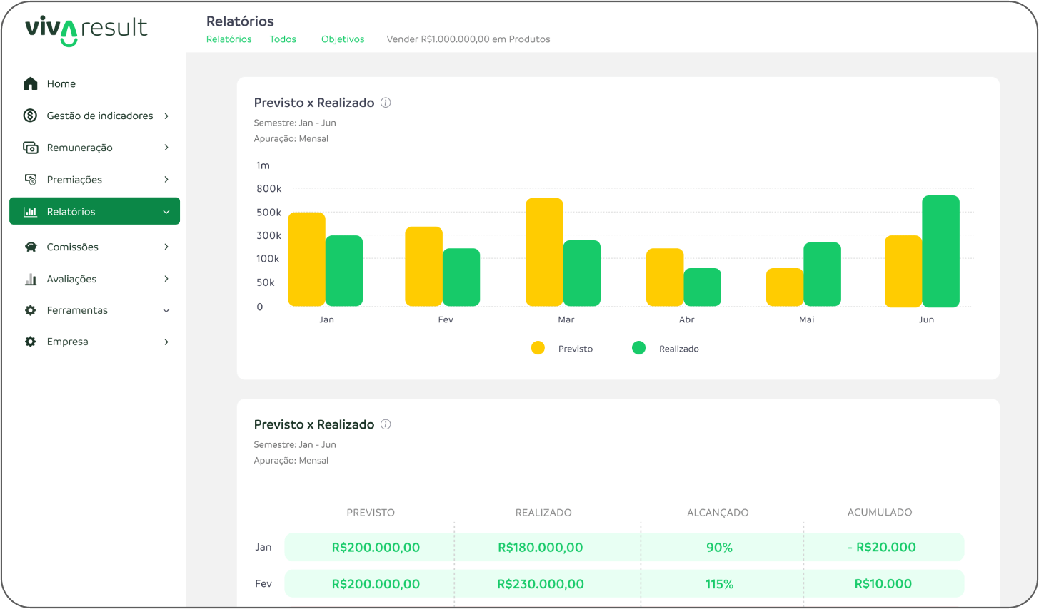Screen dimensions: 1039x609
Task: Select the Jan R$200.000,00 Previsto cell
Action: click(376, 547)
